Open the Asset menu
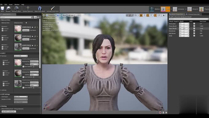Viewport: 209px width, 118px height. [x=11, y=5]
